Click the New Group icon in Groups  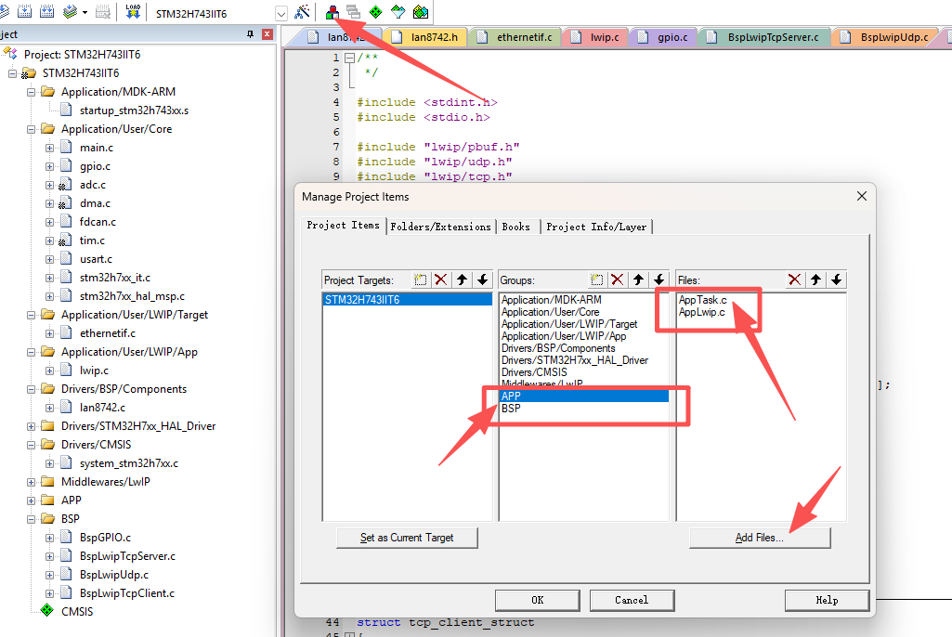coord(597,279)
